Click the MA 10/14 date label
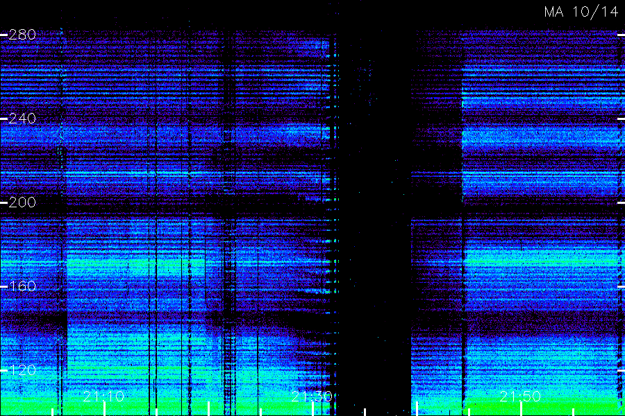 coord(581,12)
